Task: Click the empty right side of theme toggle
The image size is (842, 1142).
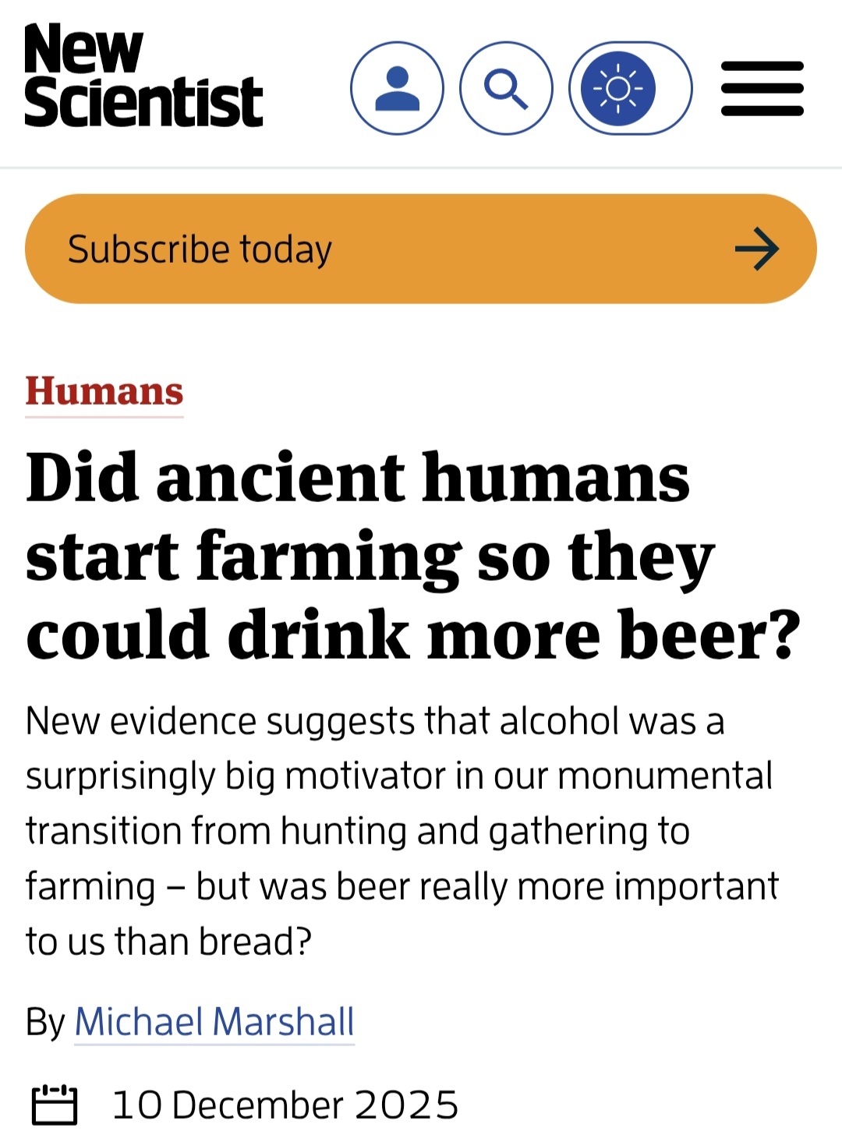Action: [x=670, y=88]
